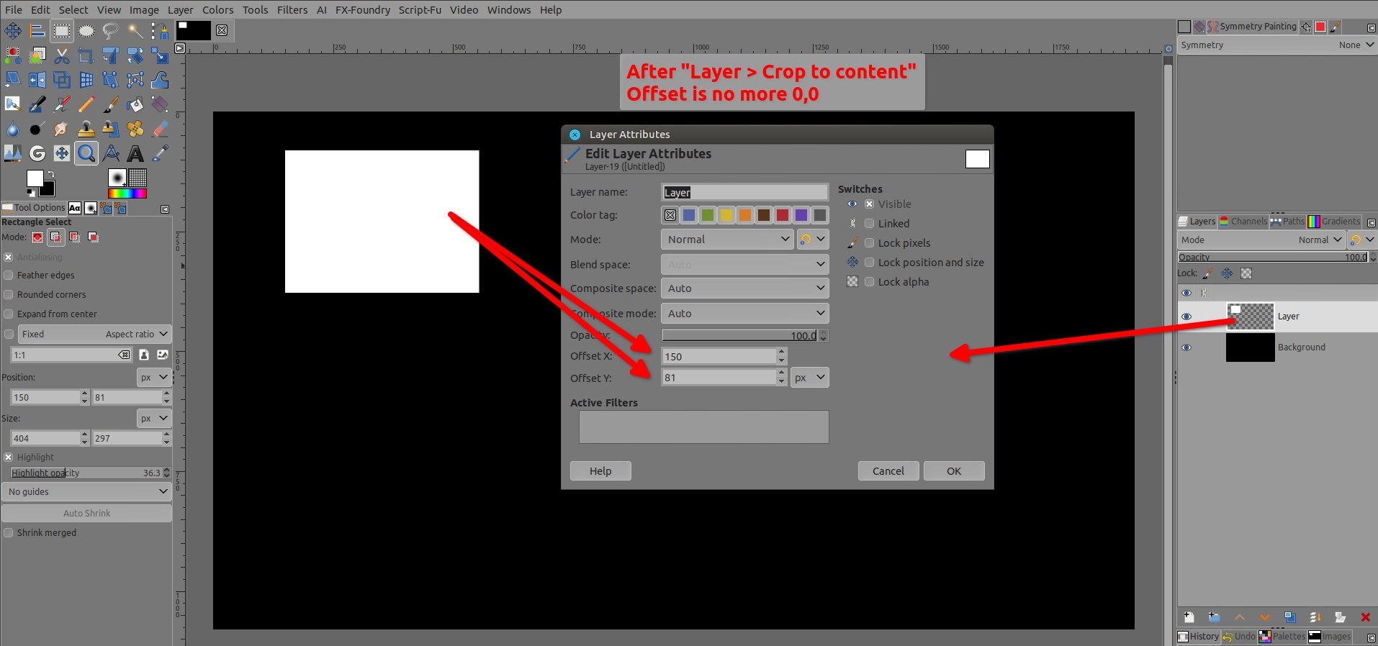Toggle the Visible switch in Layer Attributes

tap(869, 204)
